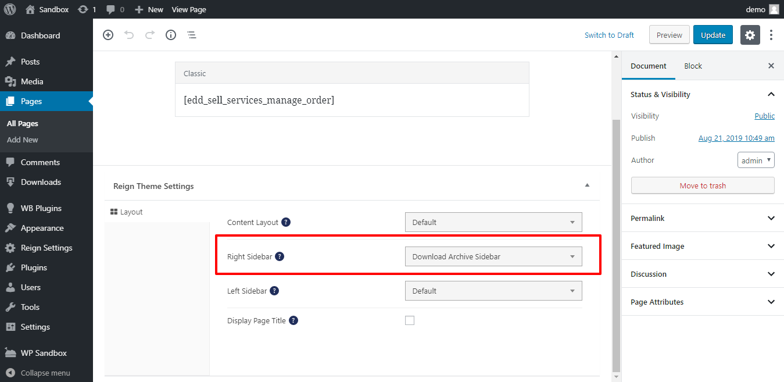
Task: Open WB Plugins in the admin menu
Action: coord(46,208)
